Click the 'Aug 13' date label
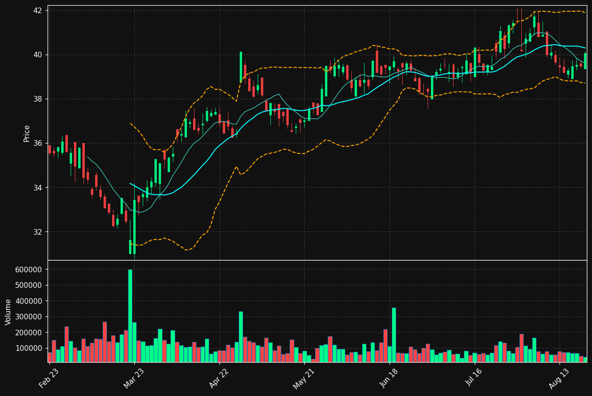 (560, 378)
